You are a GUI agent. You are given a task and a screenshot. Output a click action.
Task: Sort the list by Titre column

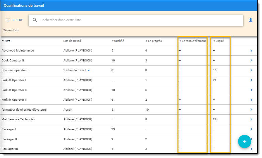tap(6, 41)
